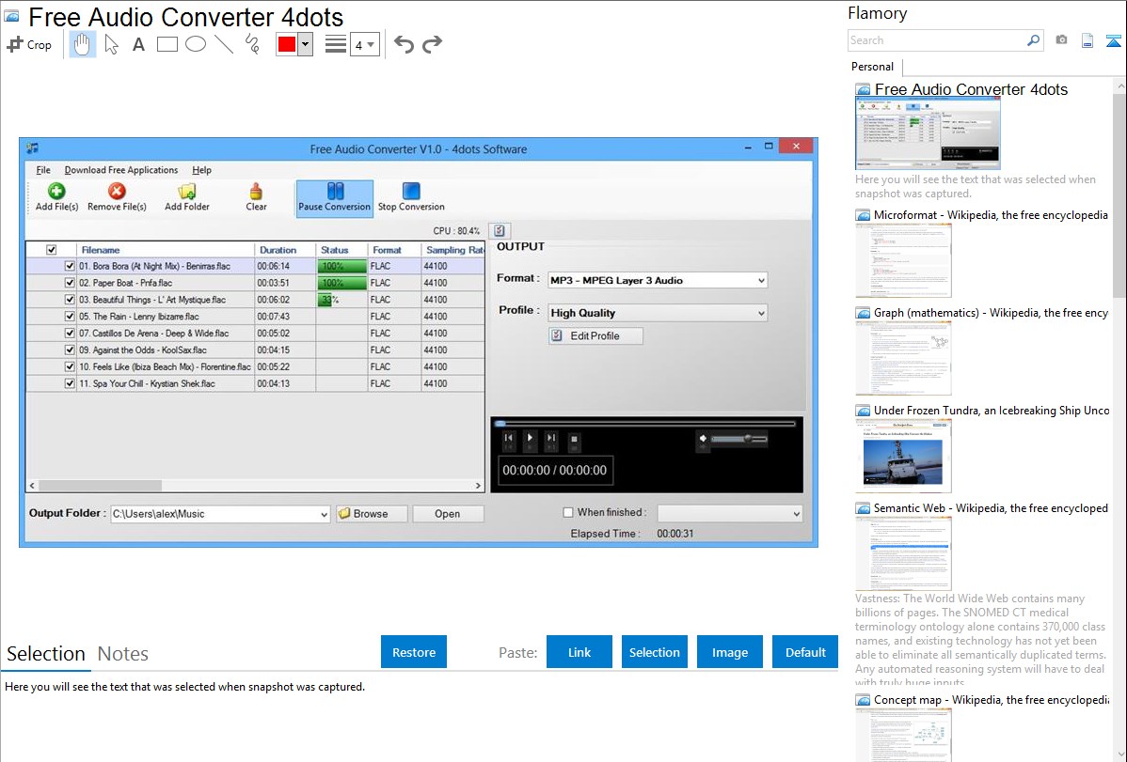Select the Crop tool
Screen dimensions: 1127x762
click(x=29, y=44)
